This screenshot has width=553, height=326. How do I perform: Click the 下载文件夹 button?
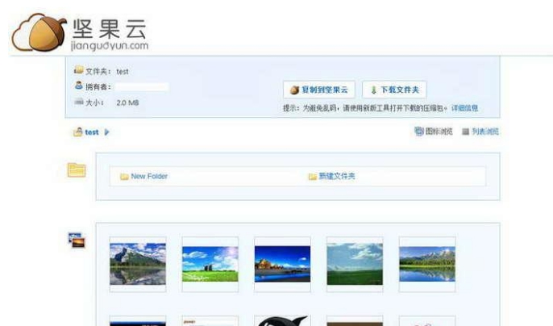pos(394,90)
